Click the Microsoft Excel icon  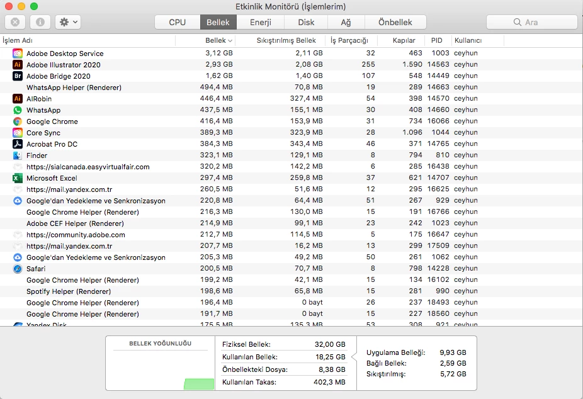pos(18,178)
